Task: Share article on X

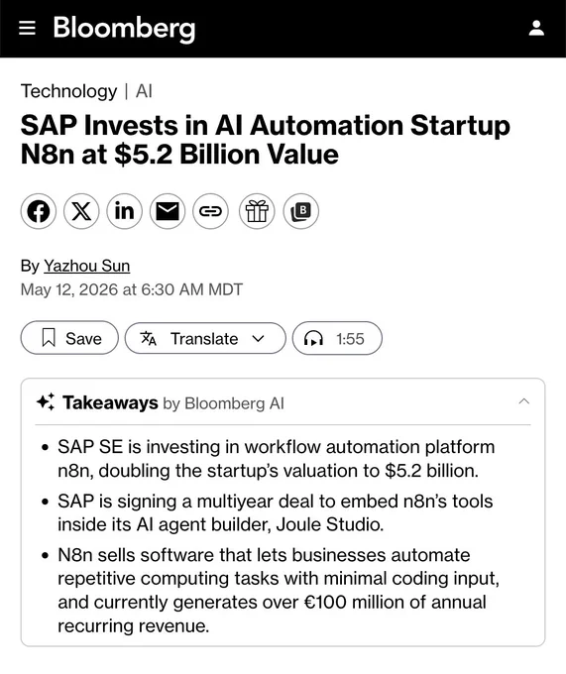Action: 81,211
